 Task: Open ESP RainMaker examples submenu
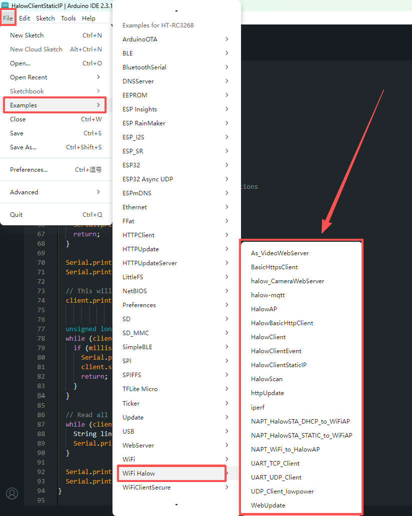176,123
